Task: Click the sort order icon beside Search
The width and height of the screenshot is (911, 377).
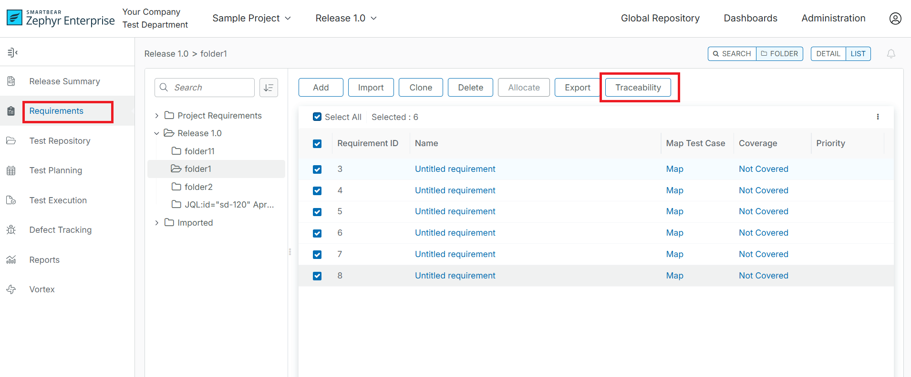Action: [x=269, y=88]
